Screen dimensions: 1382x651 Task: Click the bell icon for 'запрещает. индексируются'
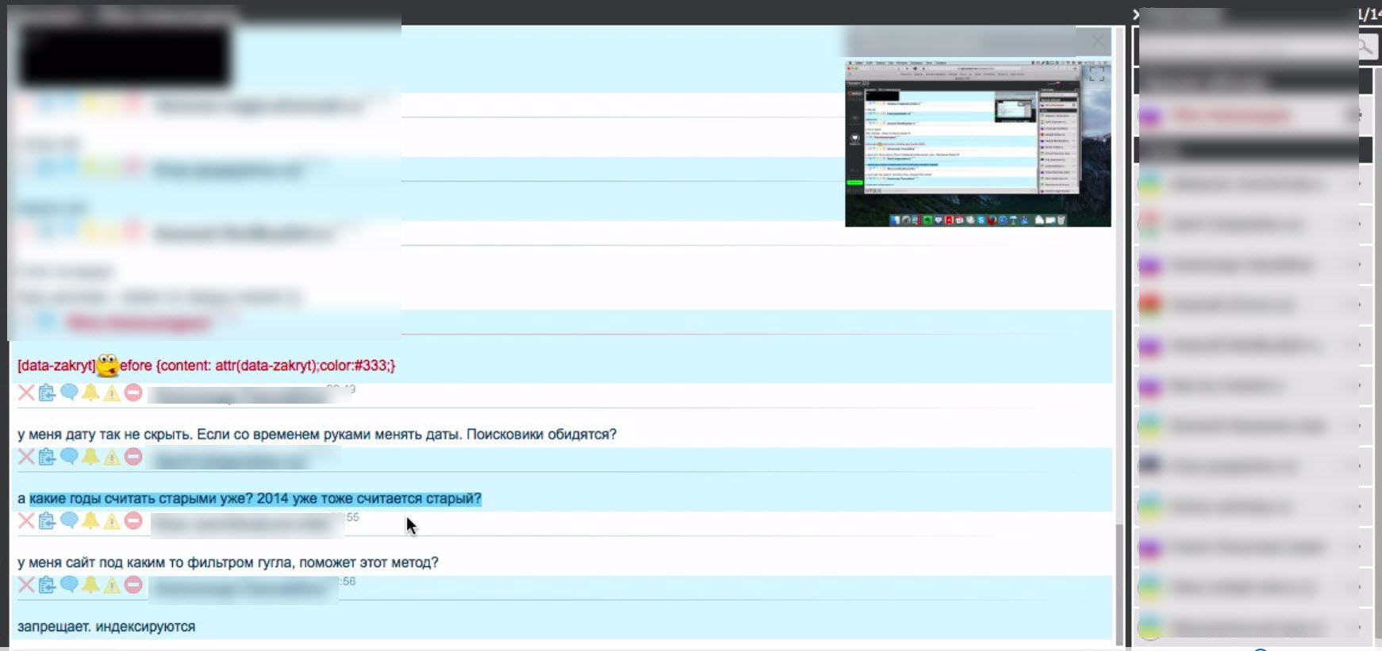click(90, 585)
